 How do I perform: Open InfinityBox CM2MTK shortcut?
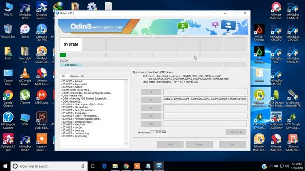coord(293,11)
